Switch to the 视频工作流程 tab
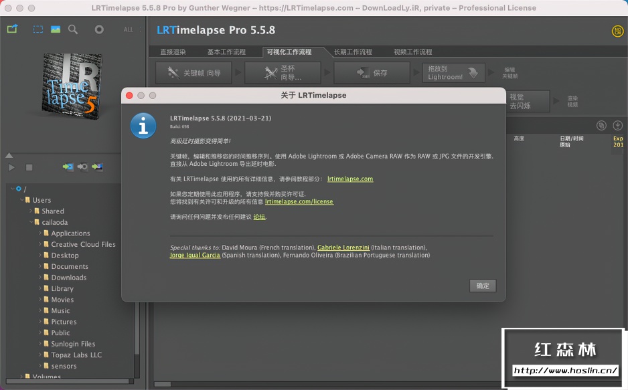628x390 pixels. [413, 52]
